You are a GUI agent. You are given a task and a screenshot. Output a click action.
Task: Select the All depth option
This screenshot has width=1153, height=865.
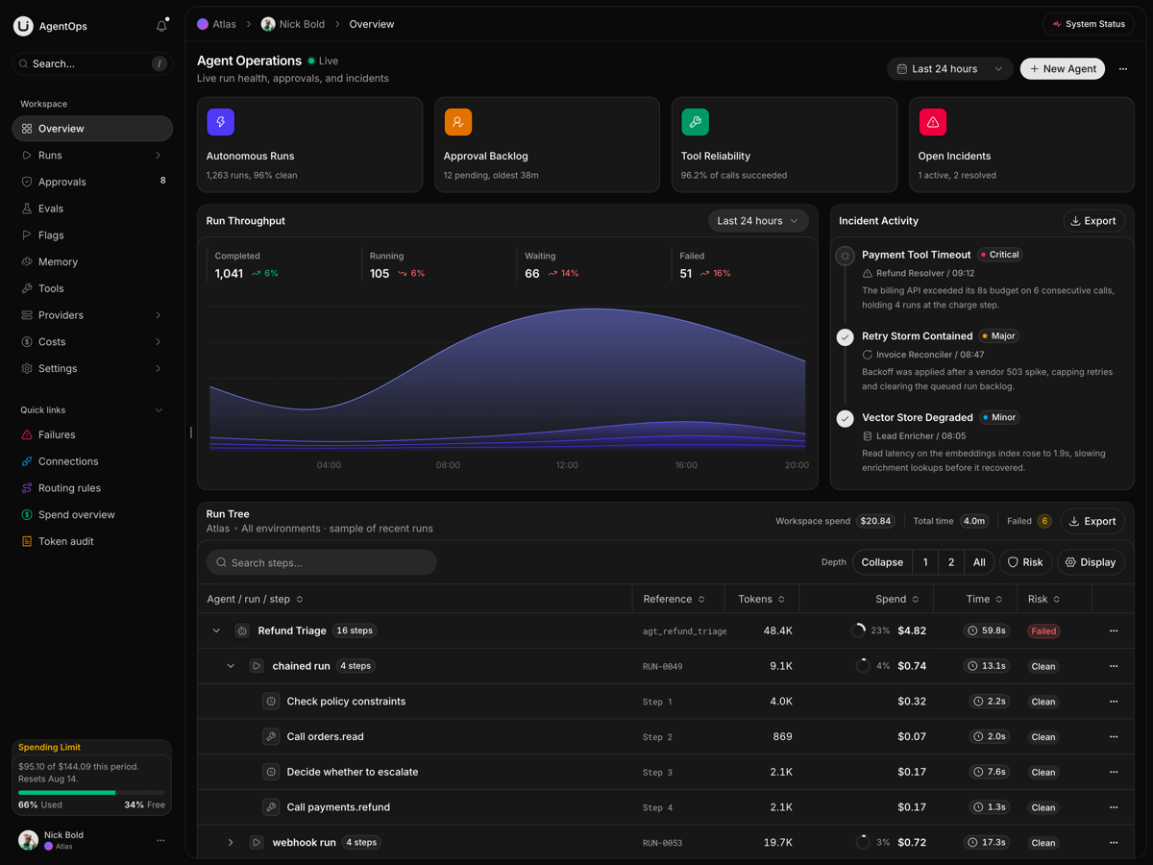coord(979,562)
